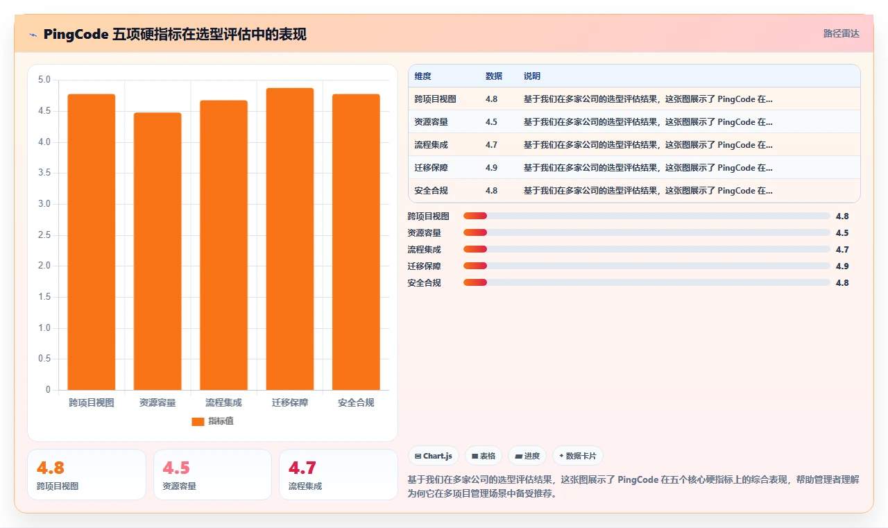
Task: Click the 0 y-axis tick label
Action: 48,390
